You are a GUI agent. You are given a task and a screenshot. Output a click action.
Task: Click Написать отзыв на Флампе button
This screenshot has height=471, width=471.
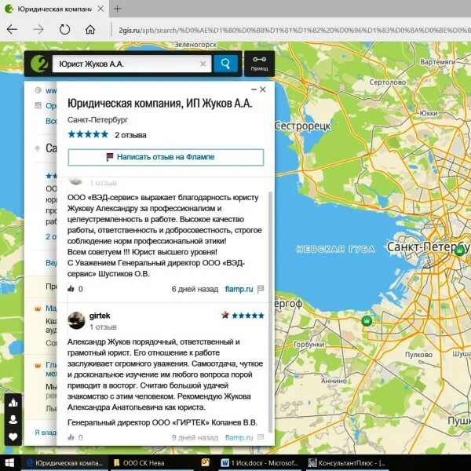(x=166, y=157)
